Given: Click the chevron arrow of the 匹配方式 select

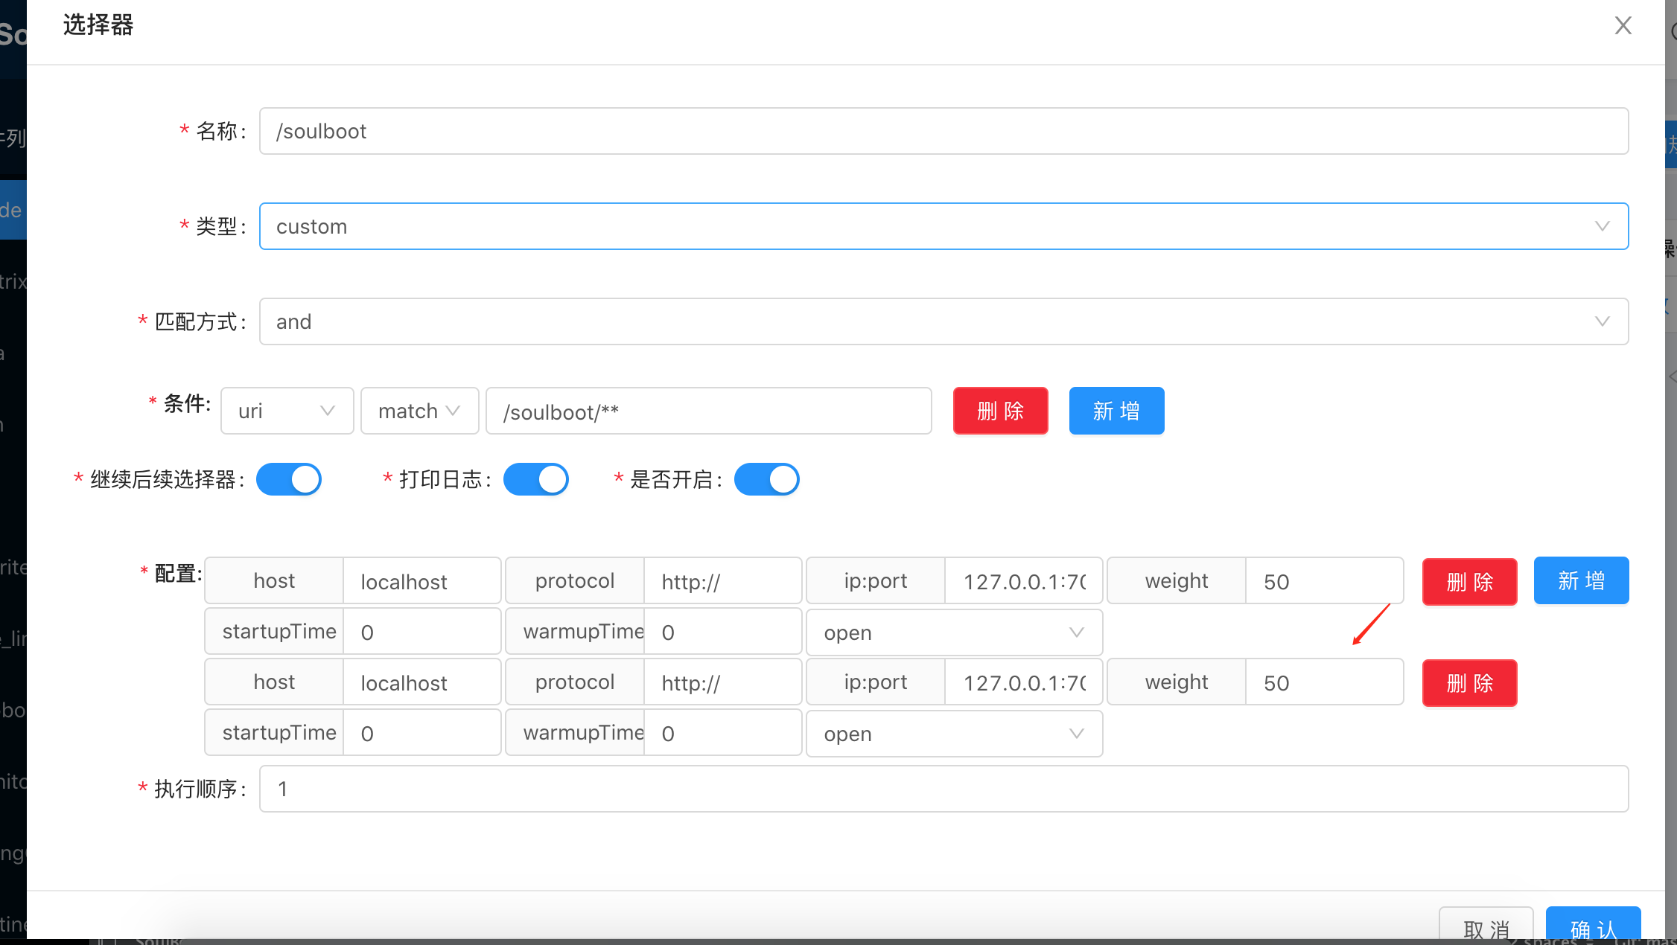Looking at the screenshot, I should coord(1602,321).
